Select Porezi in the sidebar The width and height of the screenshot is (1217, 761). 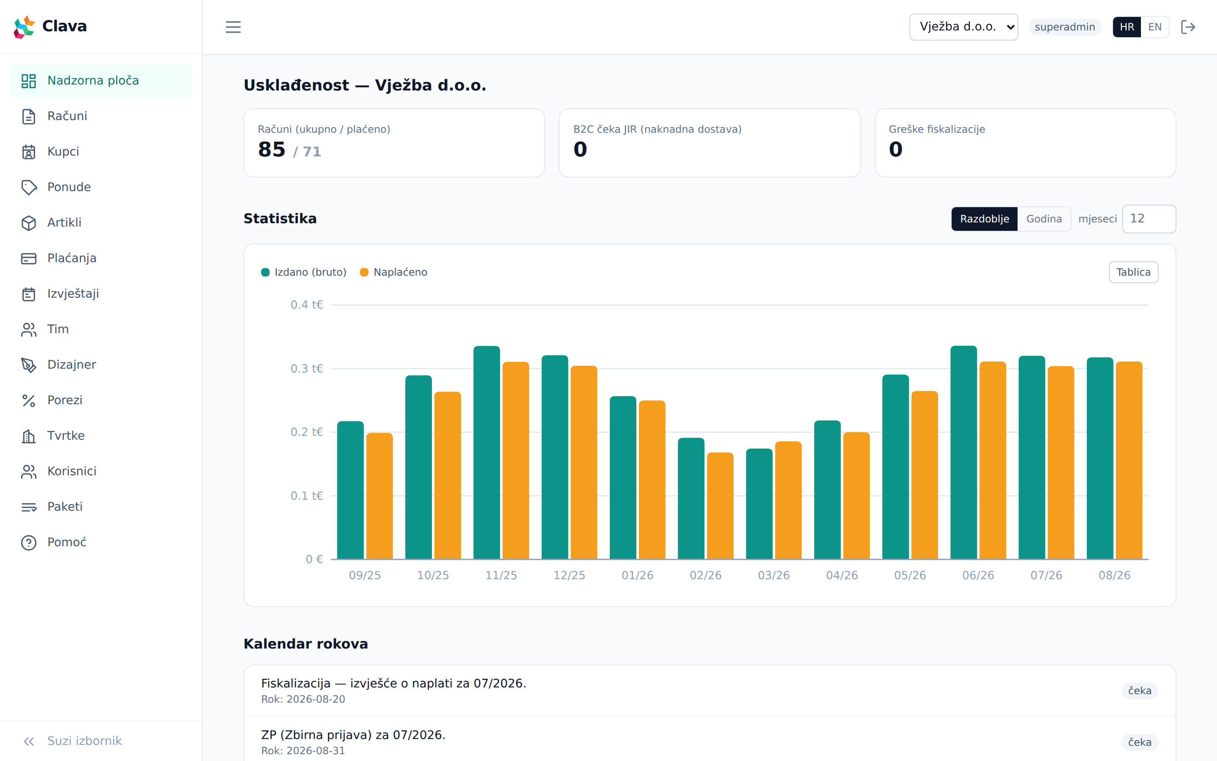click(101, 401)
